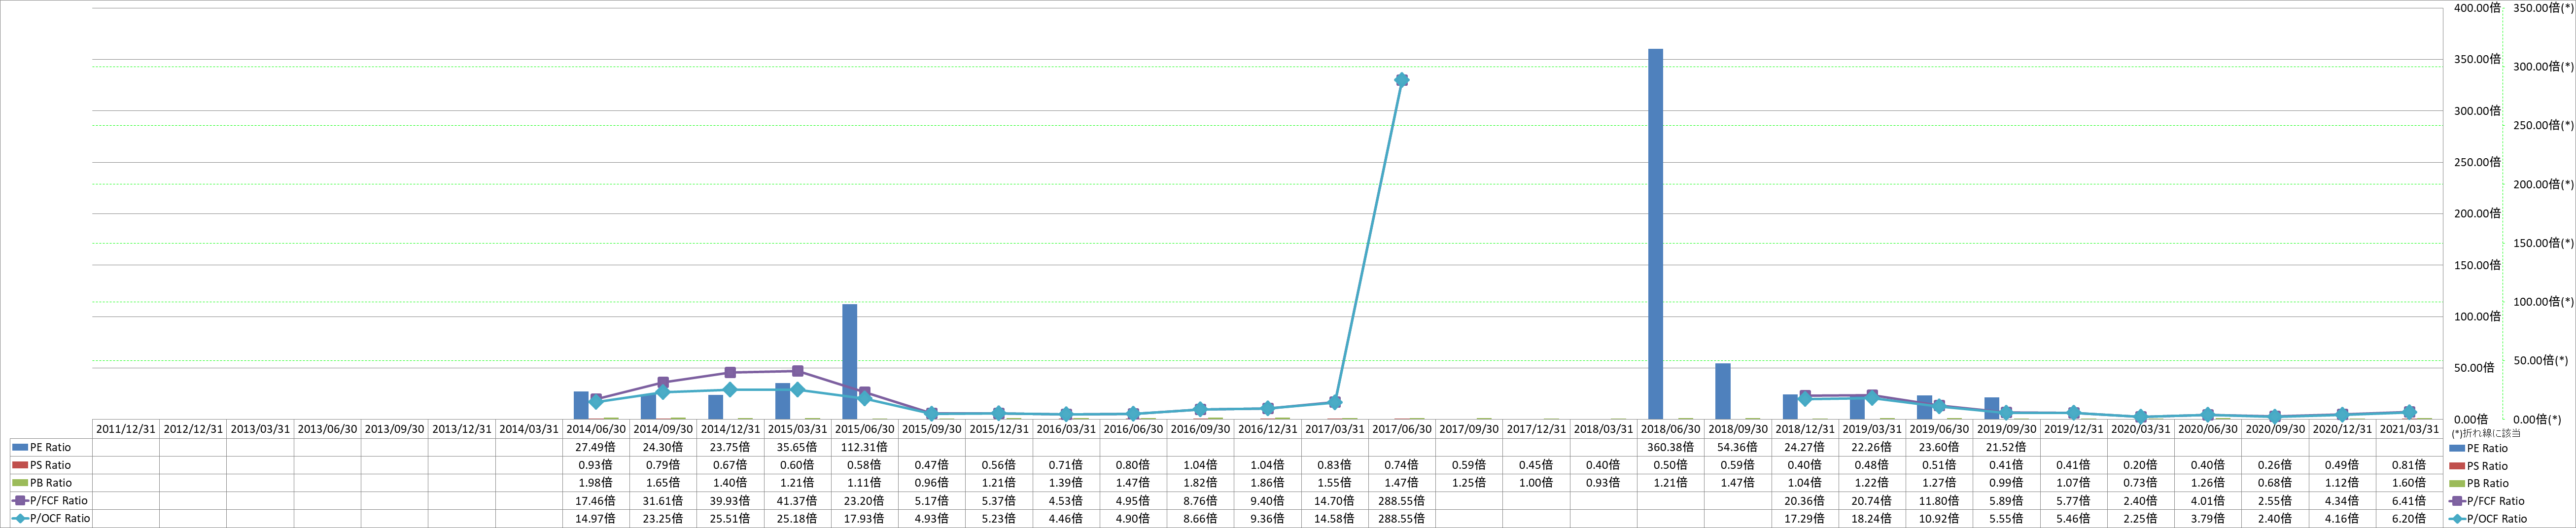The height and width of the screenshot is (528, 2576).
Task: Click the '(*)折れ線に該当' note
Action: pos(2485,433)
